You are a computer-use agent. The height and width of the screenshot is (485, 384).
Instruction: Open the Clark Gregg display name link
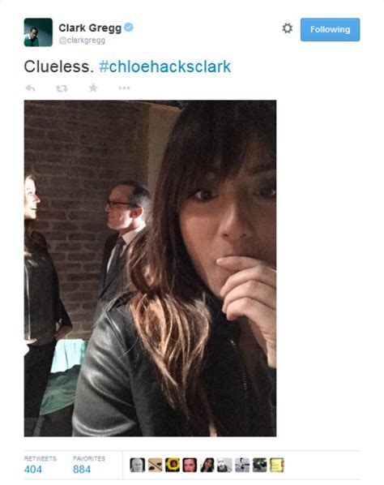coord(90,28)
